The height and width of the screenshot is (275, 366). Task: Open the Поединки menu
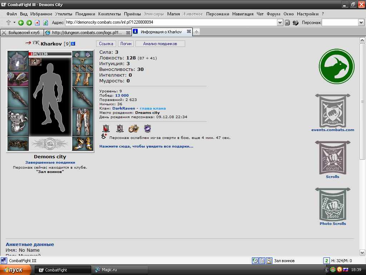click(x=85, y=14)
